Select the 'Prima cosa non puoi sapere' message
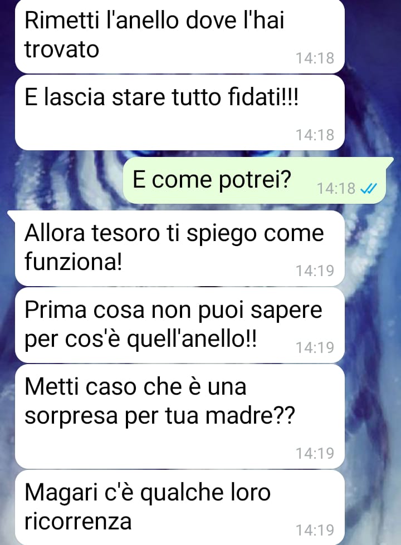Screen dimensions: 401x545 [180, 325]
